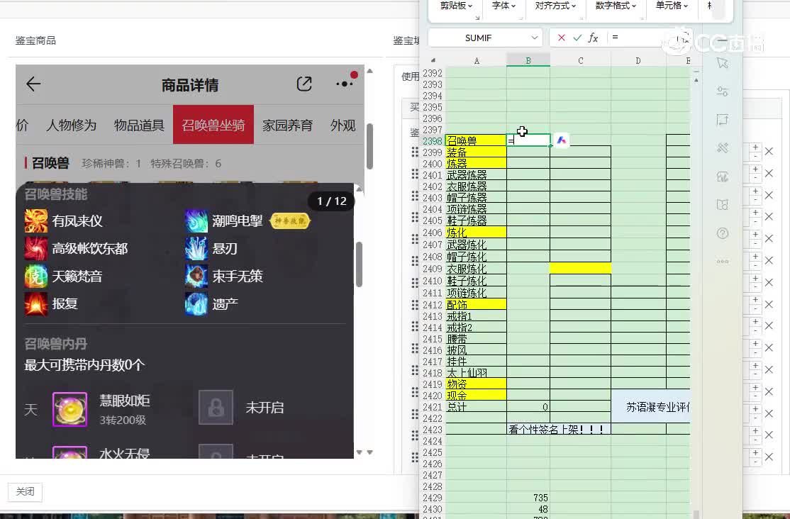Click the 关闭 button
Viewport: 790px width, 519px height.
tap(25, 491)
